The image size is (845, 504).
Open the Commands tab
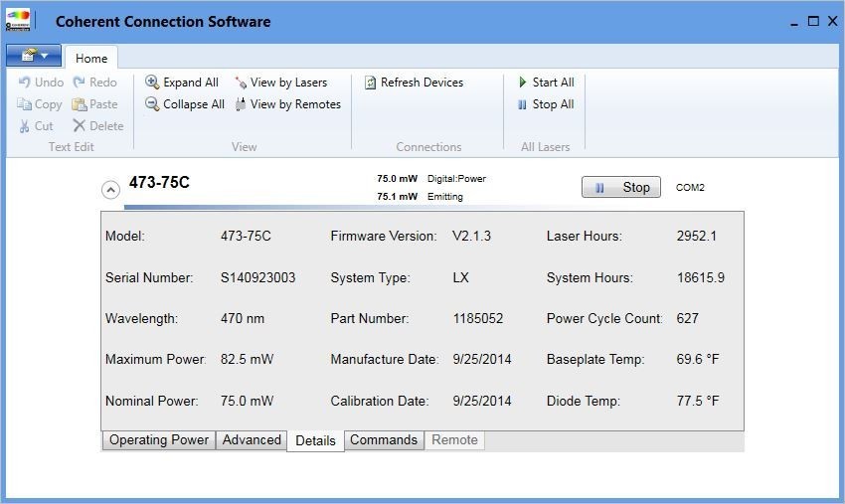[384, 439]
